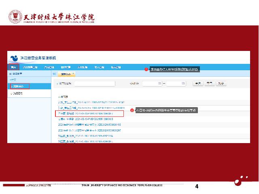This screenshot has width=259, height=194.
Task: Open the start date calendar icon
Action: pos(159,84)
